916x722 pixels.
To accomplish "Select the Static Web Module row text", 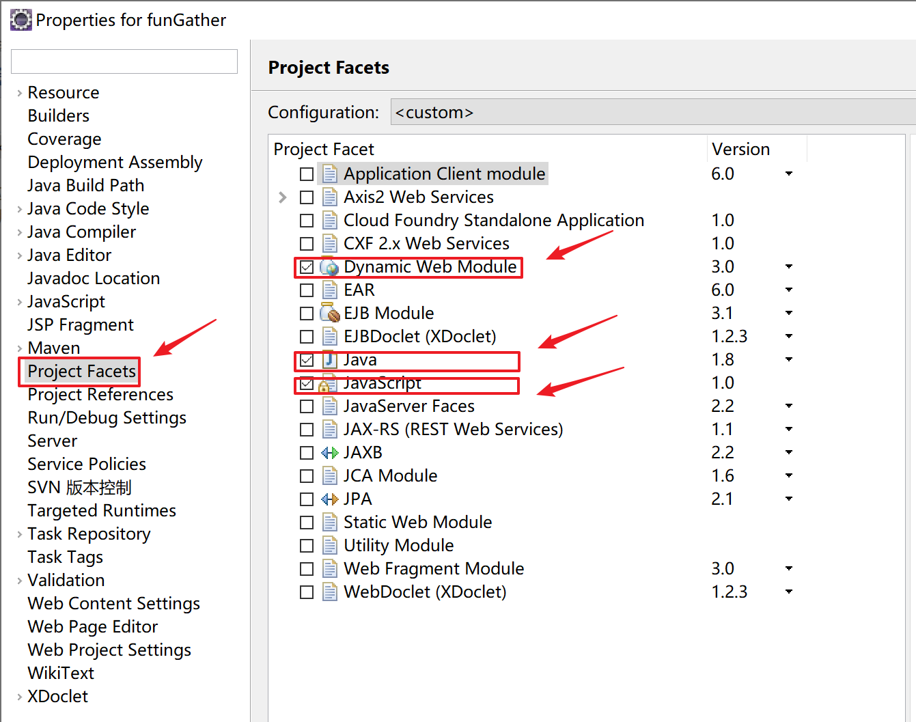I will pyautogui.click(x=417, y=523).
